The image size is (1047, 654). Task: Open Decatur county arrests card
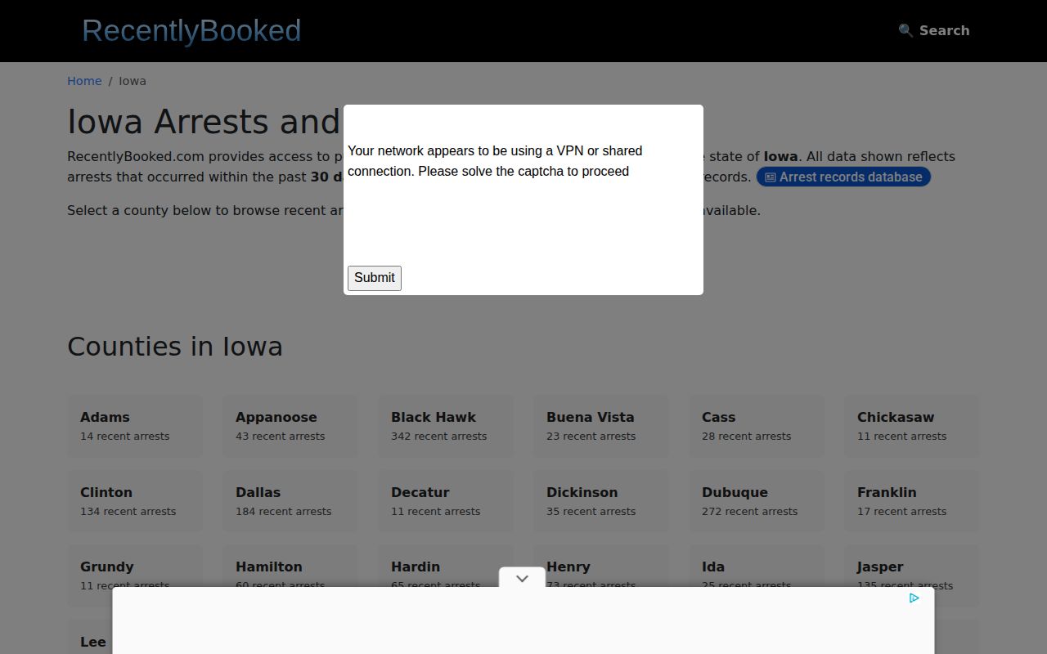446,501
